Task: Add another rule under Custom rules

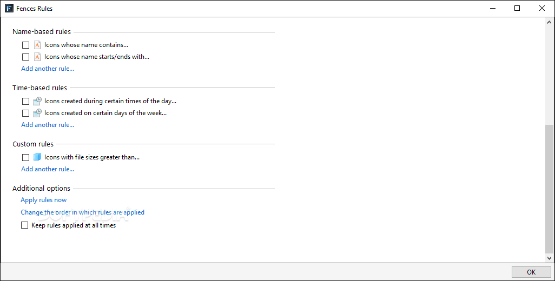Action: pos(48,169)
